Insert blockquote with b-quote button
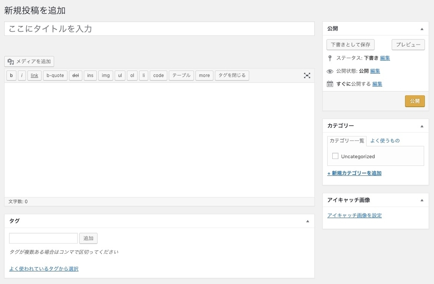434x284 pixels. (x=55, y=75)
